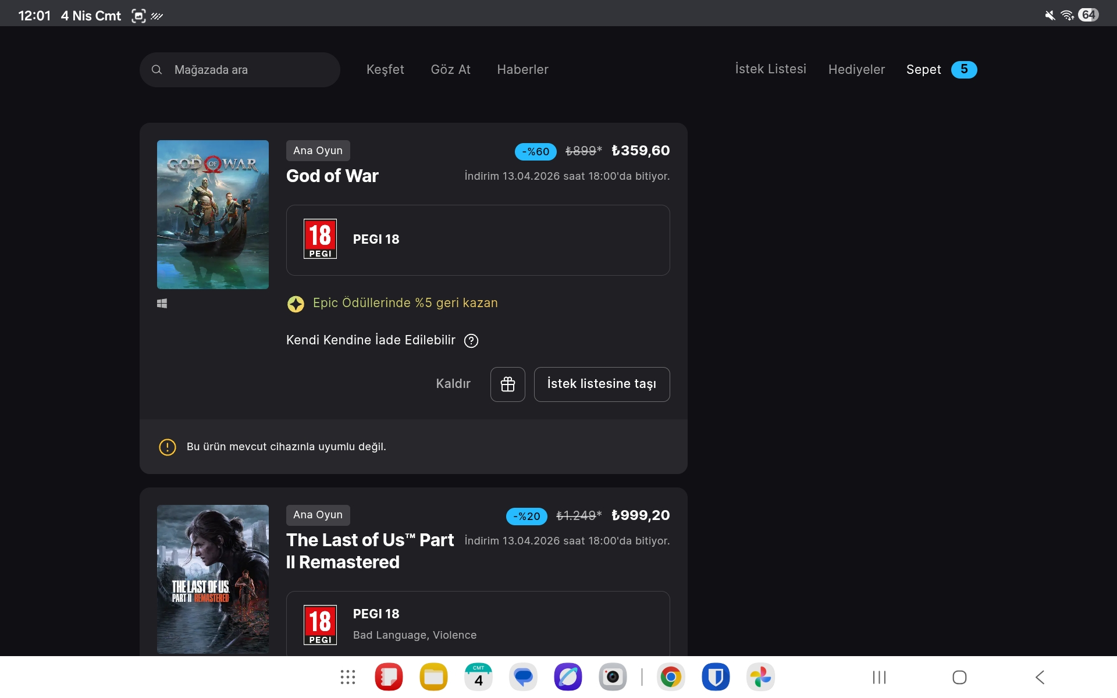Select the 'Bu ürün mevcut cihazınla uyumlu değil' text
Screen dimensions: 1117x698
(x=286, y=447)
